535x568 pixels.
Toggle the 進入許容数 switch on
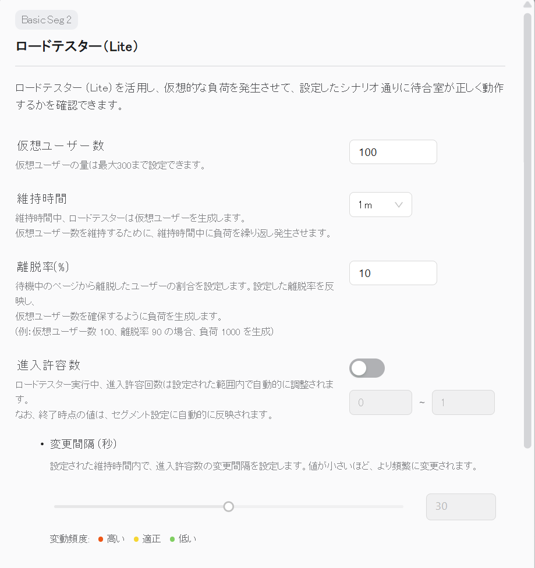pos(367,368)
